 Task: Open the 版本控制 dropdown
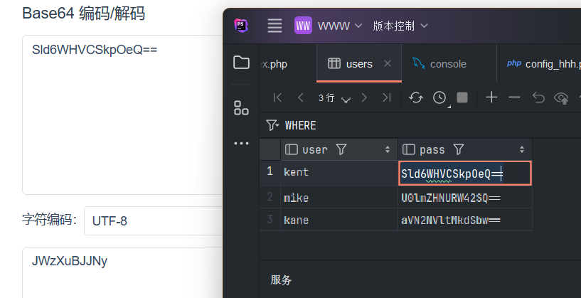pyautogui.click(x=400, y=26)
